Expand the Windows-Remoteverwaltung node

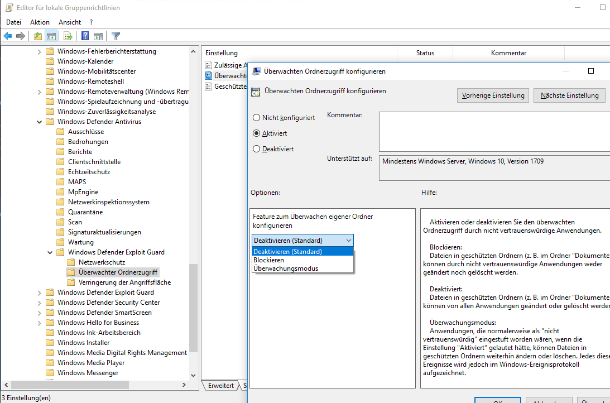tap(39, 92)
